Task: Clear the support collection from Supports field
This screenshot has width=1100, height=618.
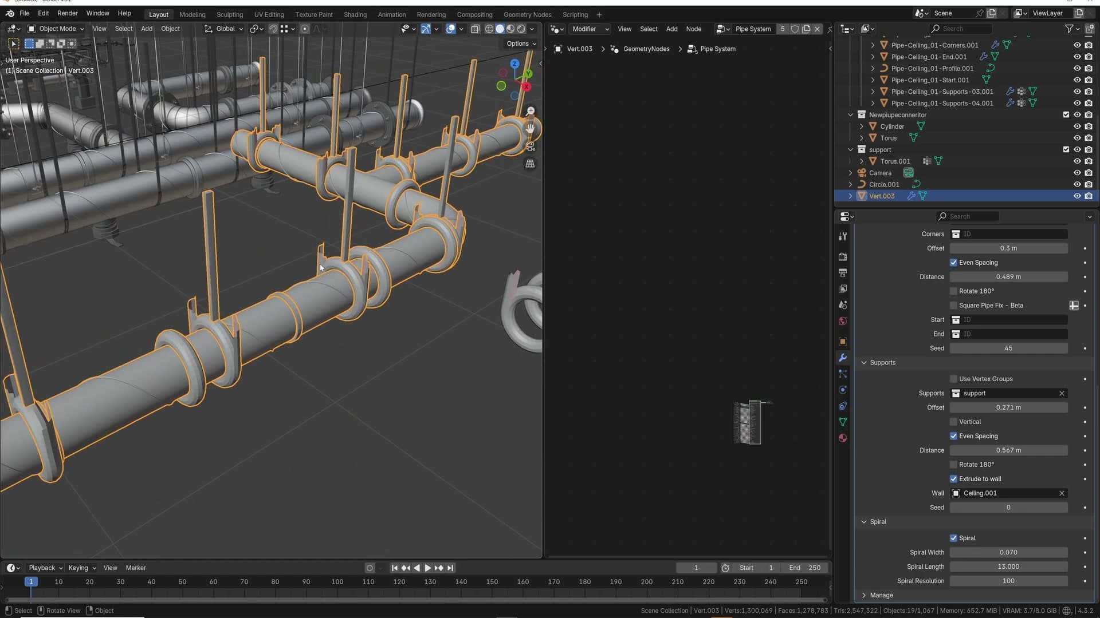Action: [x=1062, y=393]
